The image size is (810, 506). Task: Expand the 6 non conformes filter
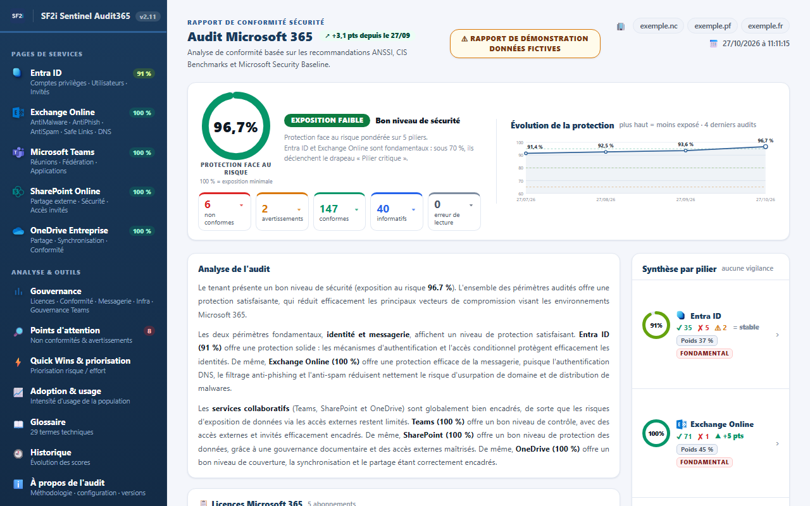pyautogui.click(x=225, y=211)
